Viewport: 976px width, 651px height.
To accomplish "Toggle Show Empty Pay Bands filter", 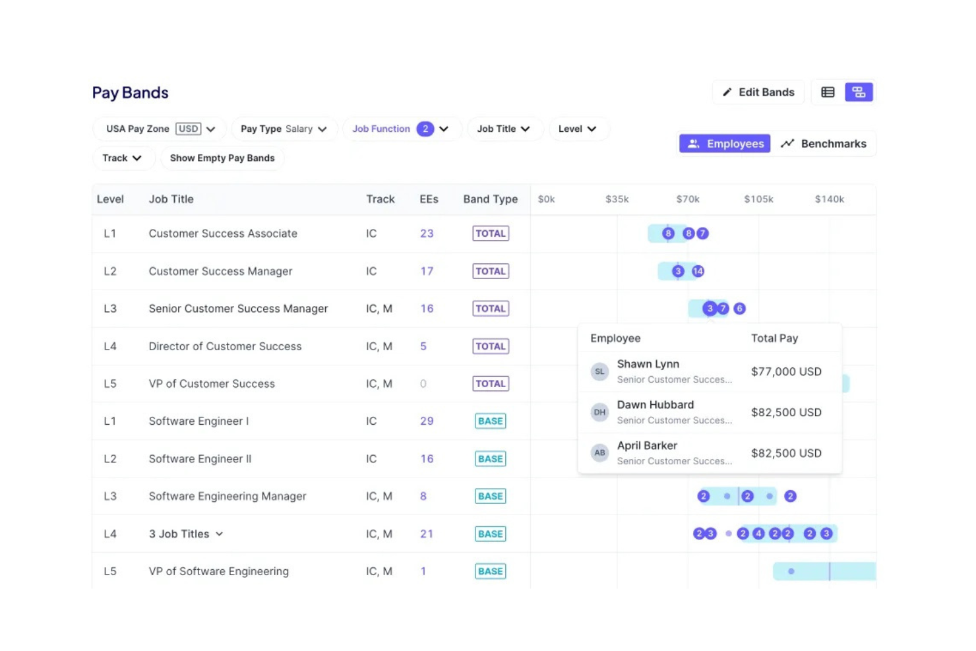I will [x=222, y=158].
